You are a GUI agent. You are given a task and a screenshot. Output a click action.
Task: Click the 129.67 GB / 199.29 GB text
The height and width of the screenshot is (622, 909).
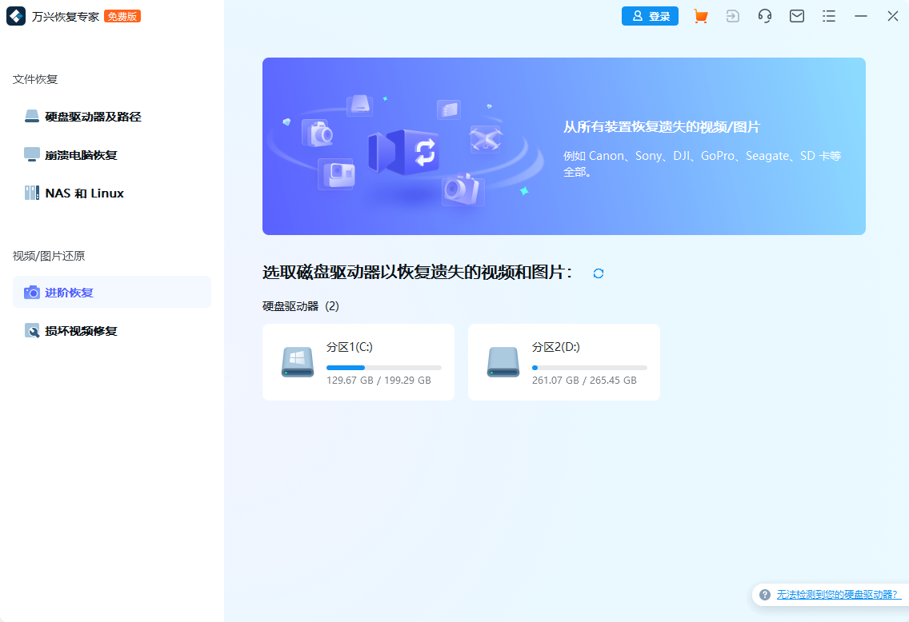[x=378, y=381]
